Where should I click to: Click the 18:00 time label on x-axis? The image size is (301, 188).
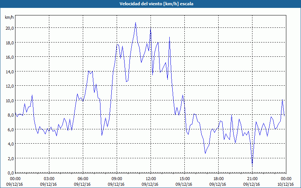point(219,179)
